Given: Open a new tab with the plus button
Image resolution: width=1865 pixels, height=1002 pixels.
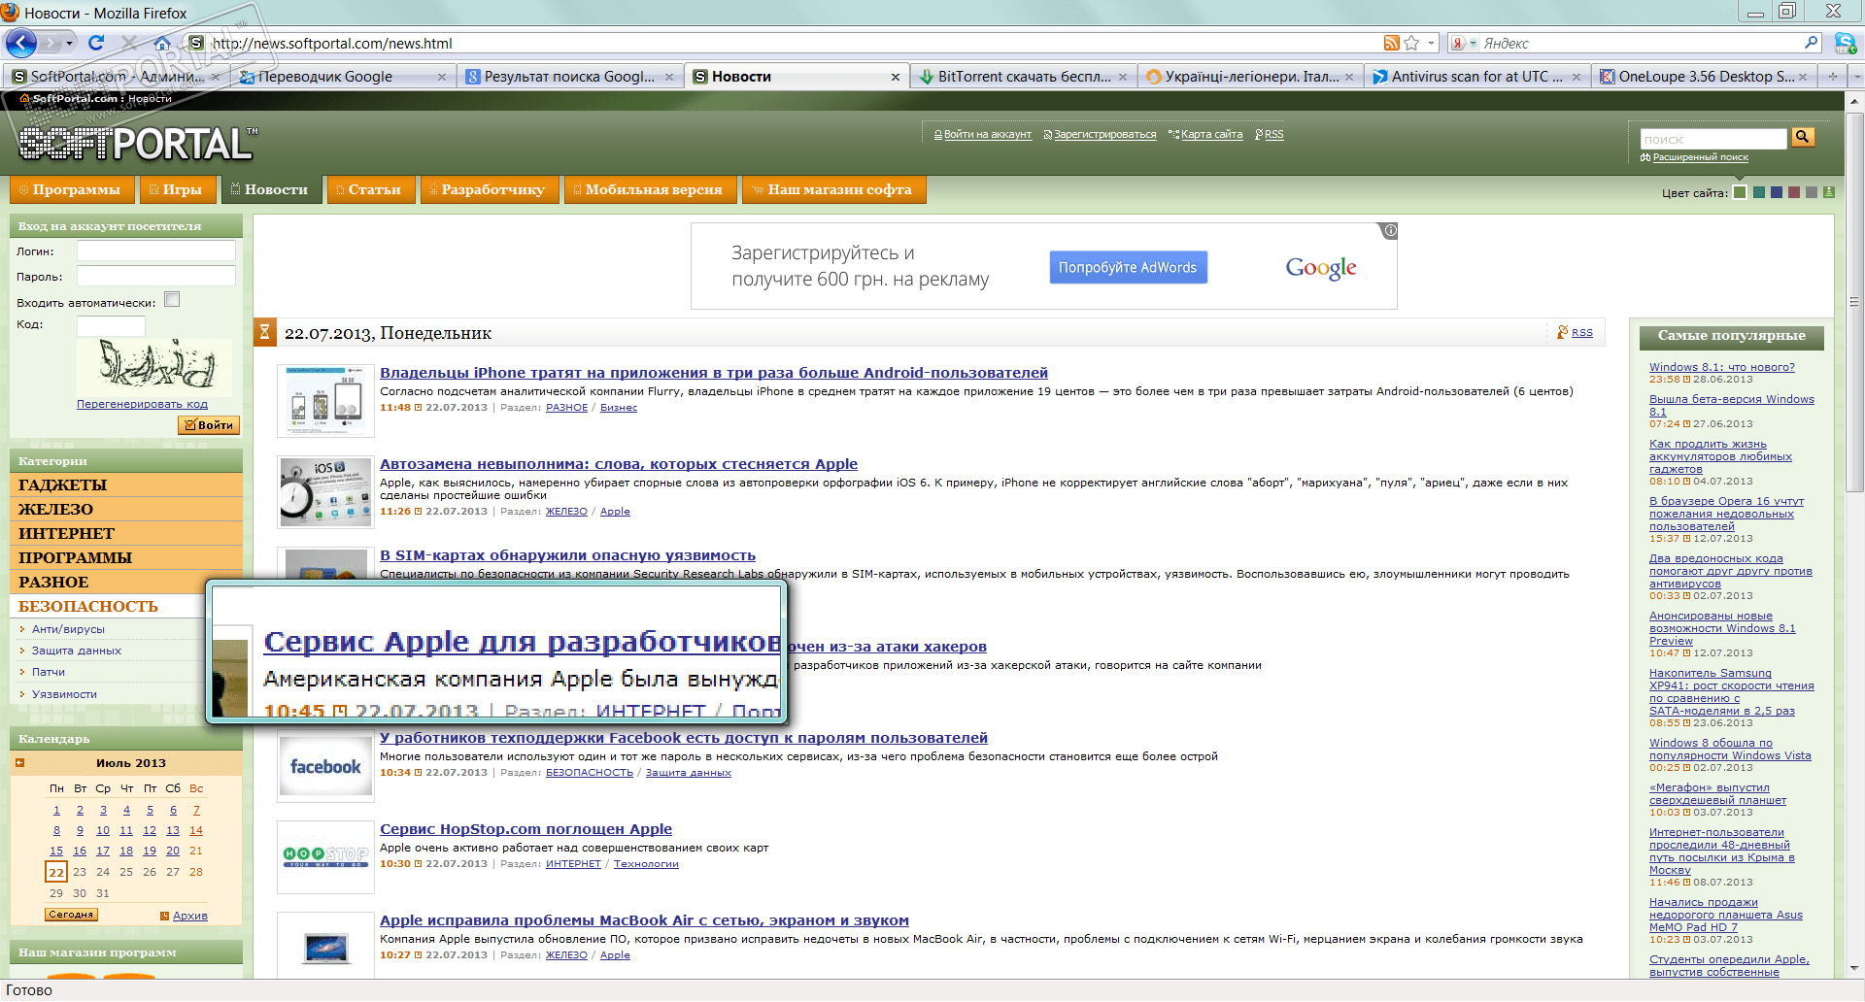Looking at the screenshot, I should pyautogui.click(x=1833, y=77).
